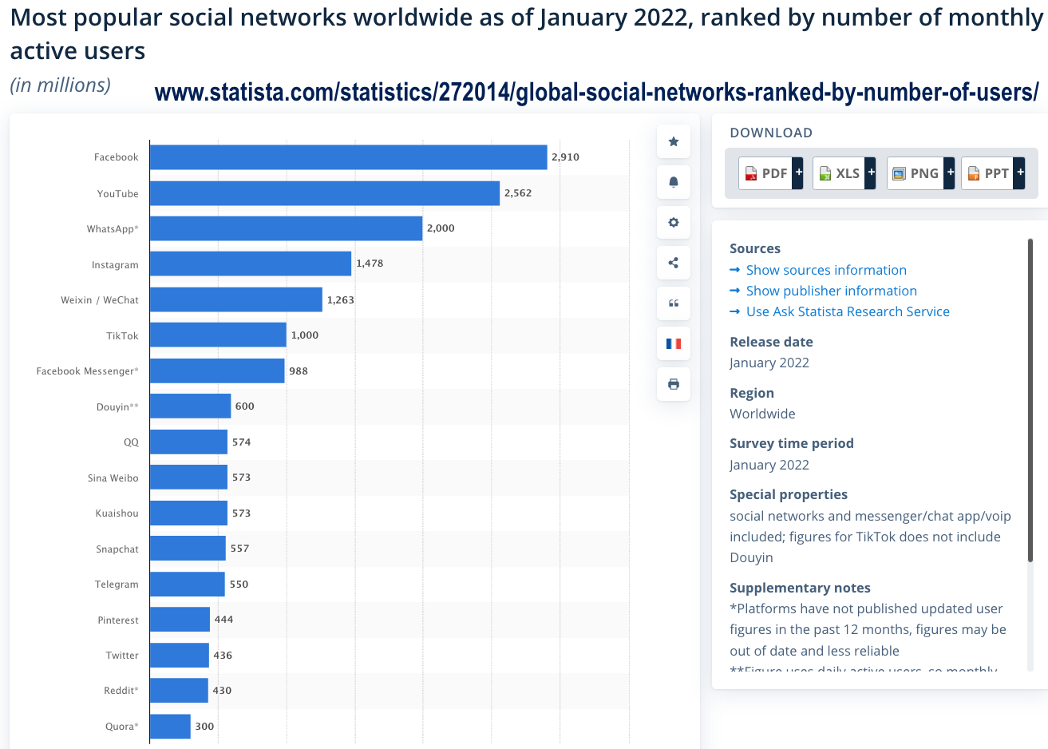Screen dimensions: 1048x749
Task: Click the sidebar vertical scrollbar
Action: coord(1030,399)
